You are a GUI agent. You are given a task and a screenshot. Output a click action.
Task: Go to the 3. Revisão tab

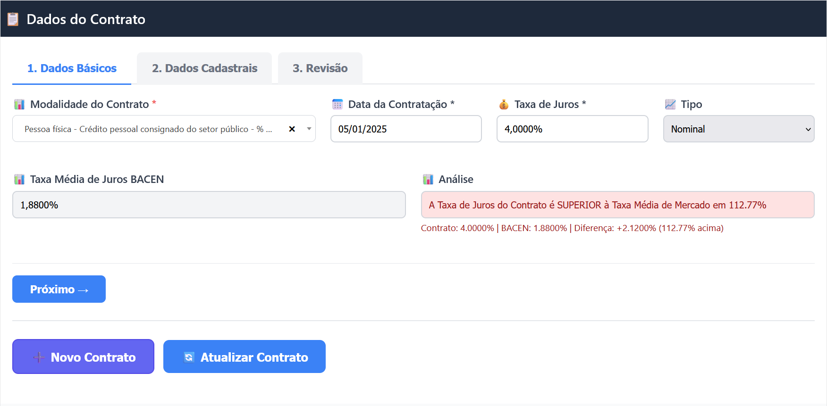[x=320, y=68]
